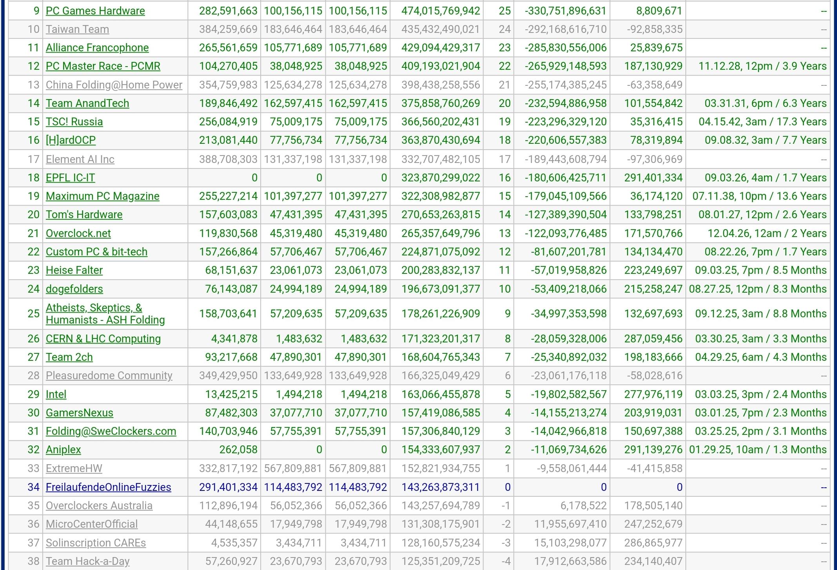
Task: Open FreilaufendeOnlineFuzzies team page
Action: [108, 487]
